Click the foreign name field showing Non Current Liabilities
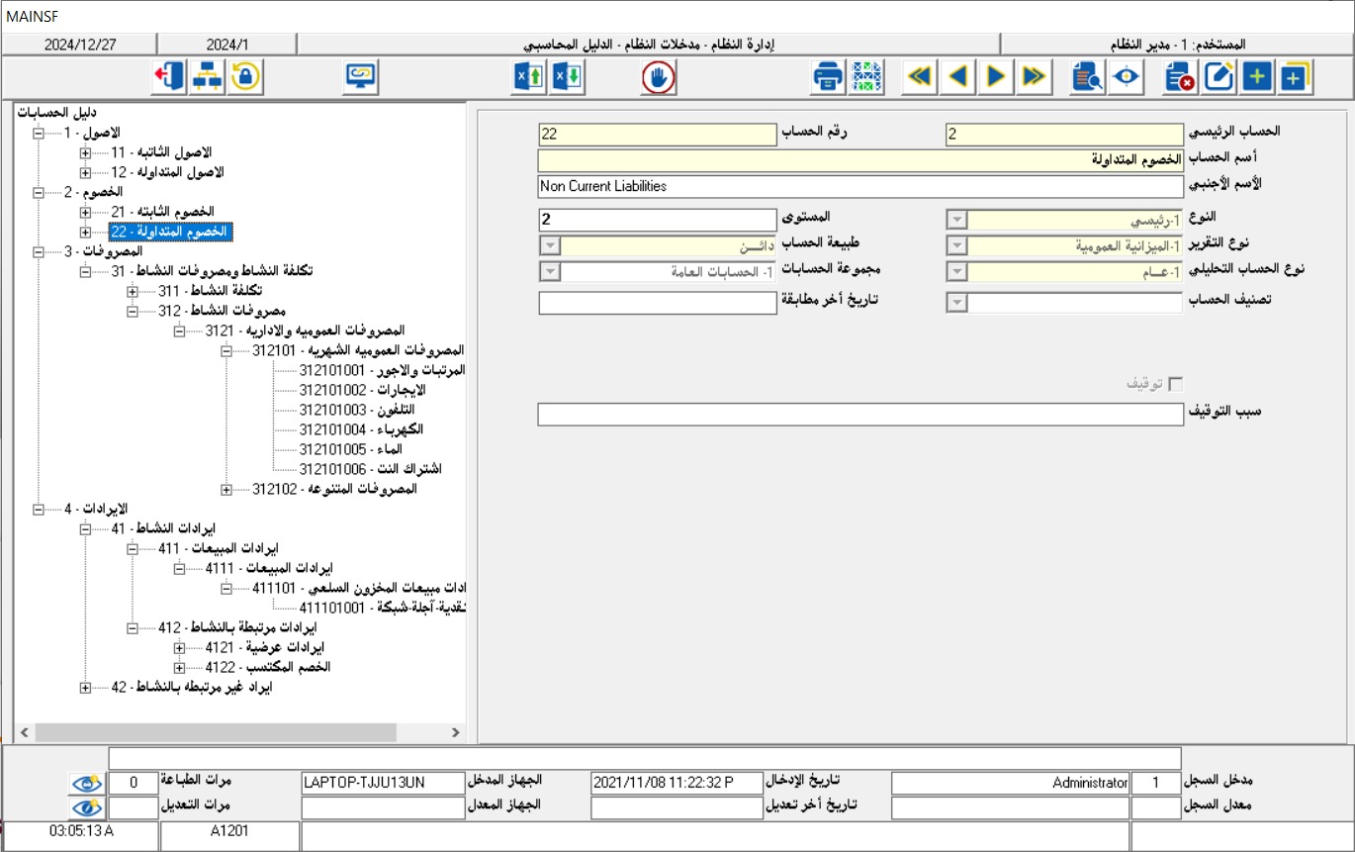The image size is (1355, 852). click(x=860, y=186)
